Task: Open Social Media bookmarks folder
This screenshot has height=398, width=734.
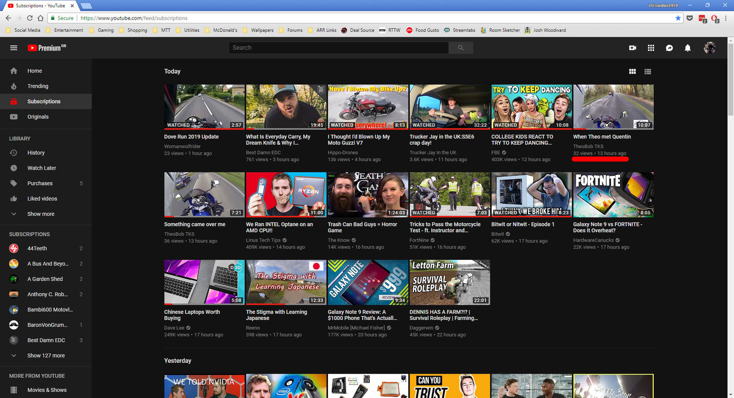Action: [x=23, y=30]
